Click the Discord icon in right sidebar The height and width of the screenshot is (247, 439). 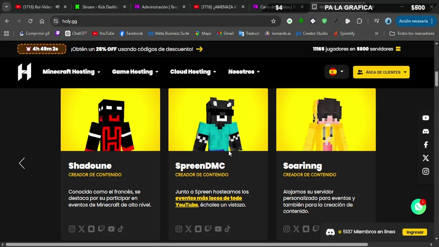click(x=426, y=131)
